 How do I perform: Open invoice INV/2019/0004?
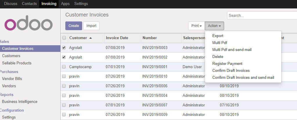tap(155, 95)
